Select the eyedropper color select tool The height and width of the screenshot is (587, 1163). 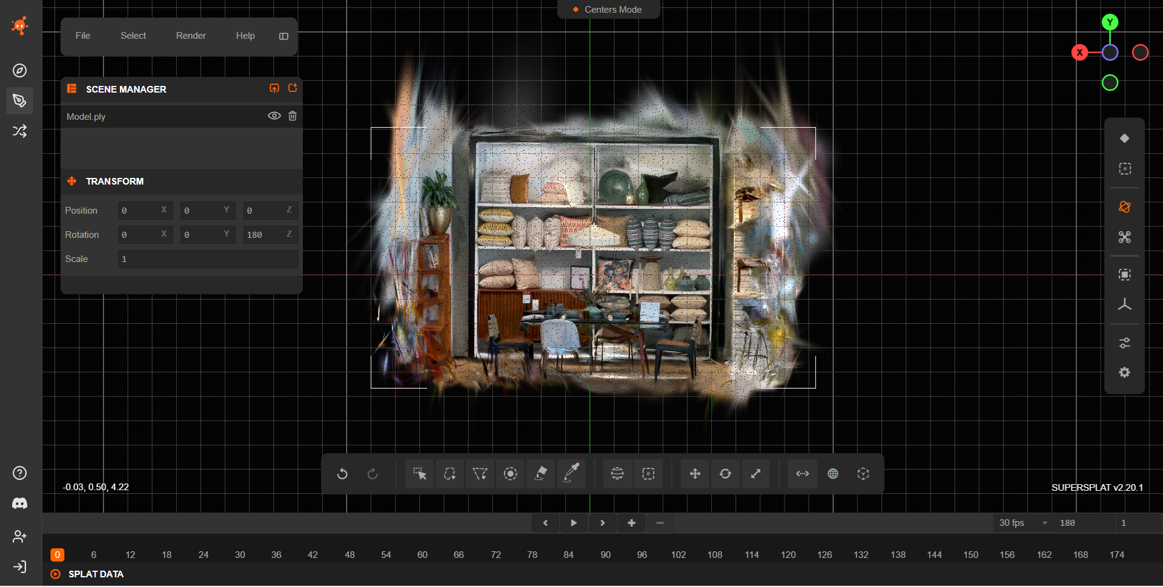pyautogui.click(x=571, y=474)
